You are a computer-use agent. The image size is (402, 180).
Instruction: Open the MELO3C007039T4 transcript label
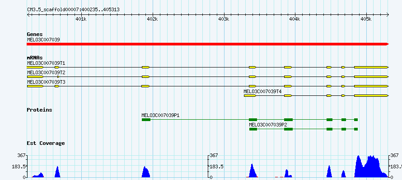(x=262, y=91)
